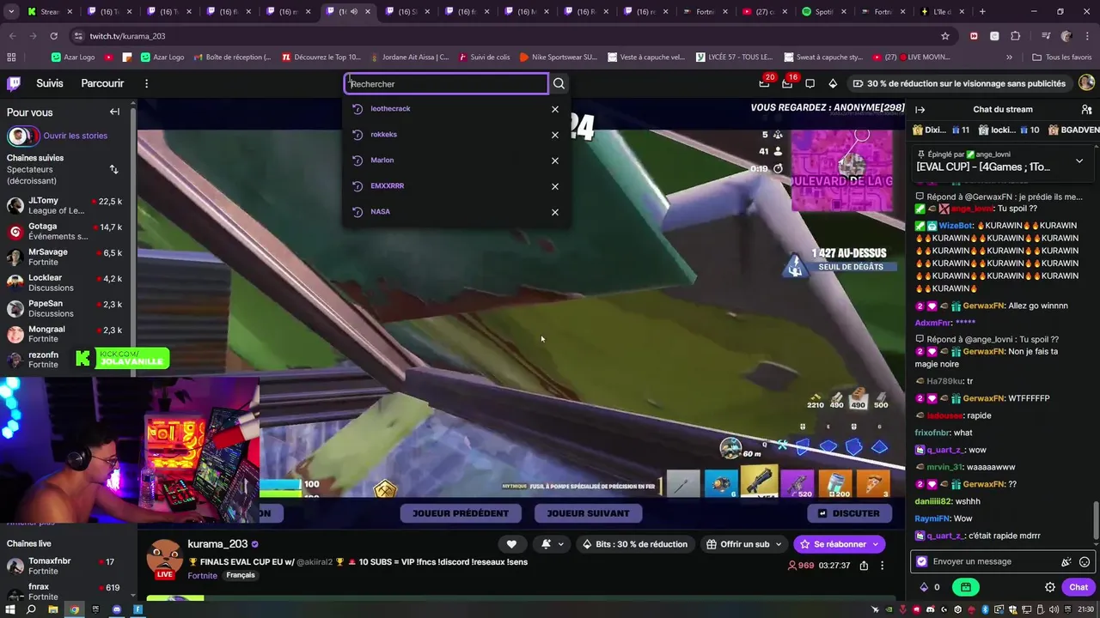Open the Suivis tab
Screen dimensions: 1100x618
coord(50,83)
